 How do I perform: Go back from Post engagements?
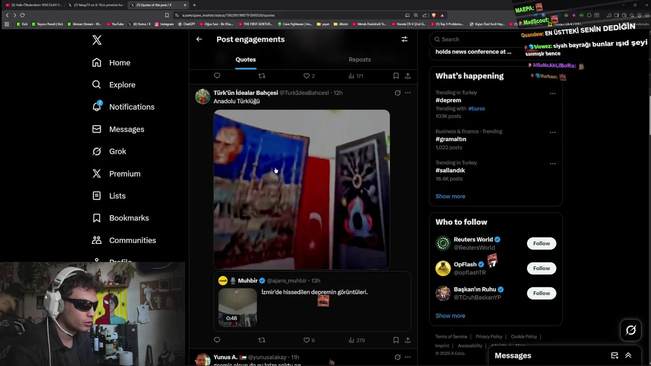coord(199,39)
